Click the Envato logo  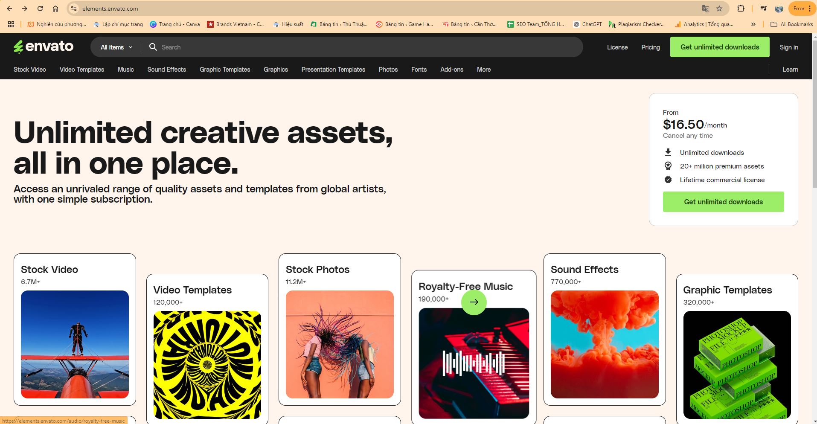43,46
